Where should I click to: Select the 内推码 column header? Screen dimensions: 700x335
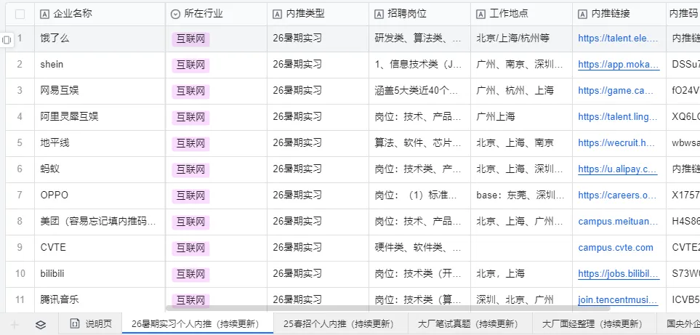click(x=683, y=14)
